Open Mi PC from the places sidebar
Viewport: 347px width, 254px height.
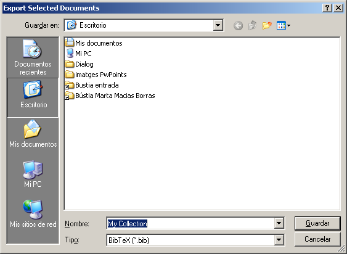tap(33, 174)
